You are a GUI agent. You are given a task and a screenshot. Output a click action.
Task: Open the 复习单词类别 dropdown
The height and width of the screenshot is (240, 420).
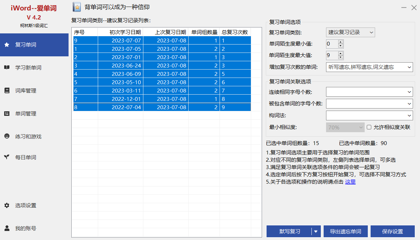[x=350, y=32]
